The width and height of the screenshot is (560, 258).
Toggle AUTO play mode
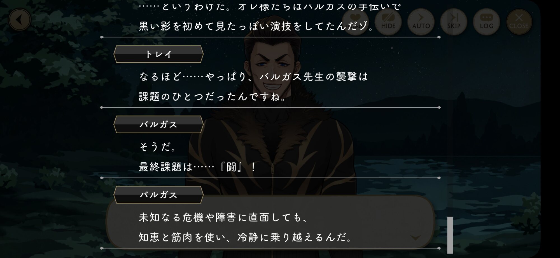(x=421, y=22)
